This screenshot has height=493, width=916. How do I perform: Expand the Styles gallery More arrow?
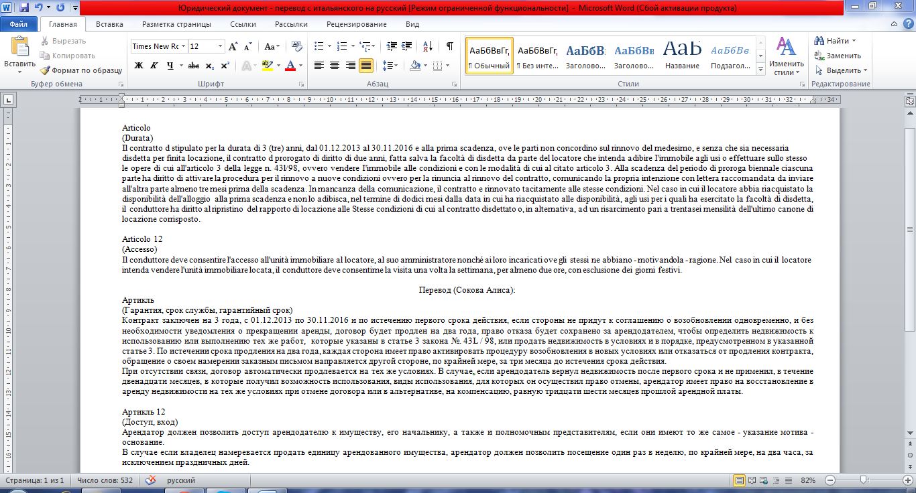click(761, 70)
